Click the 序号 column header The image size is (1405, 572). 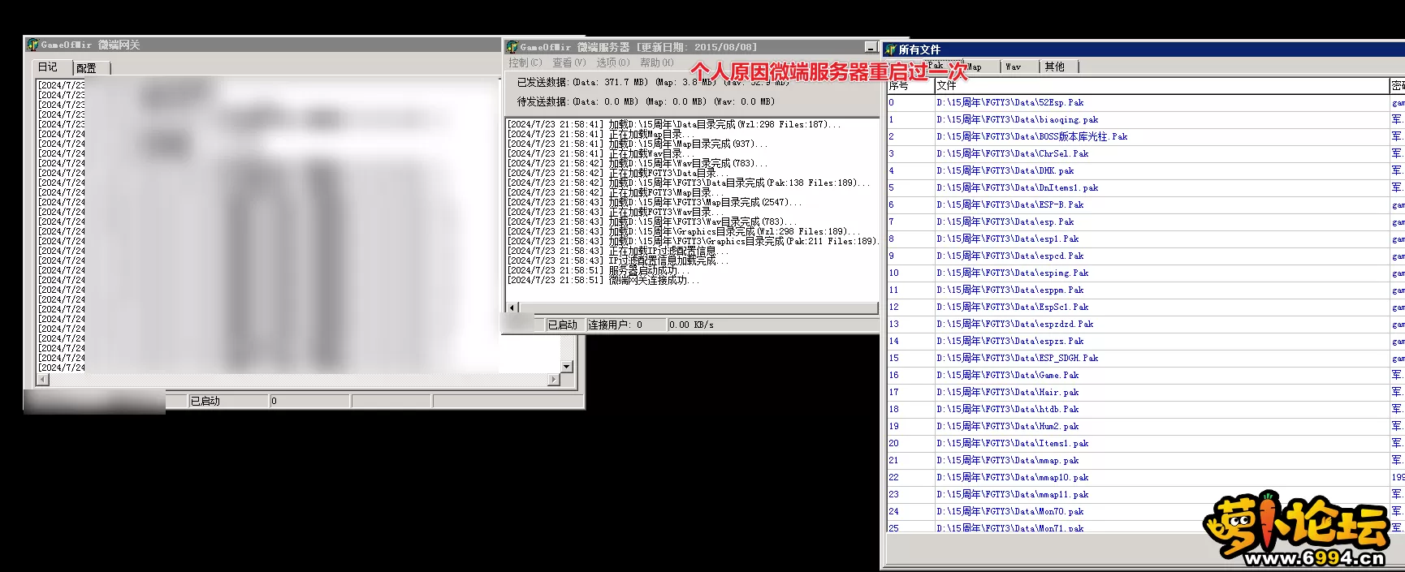(910, 85)
